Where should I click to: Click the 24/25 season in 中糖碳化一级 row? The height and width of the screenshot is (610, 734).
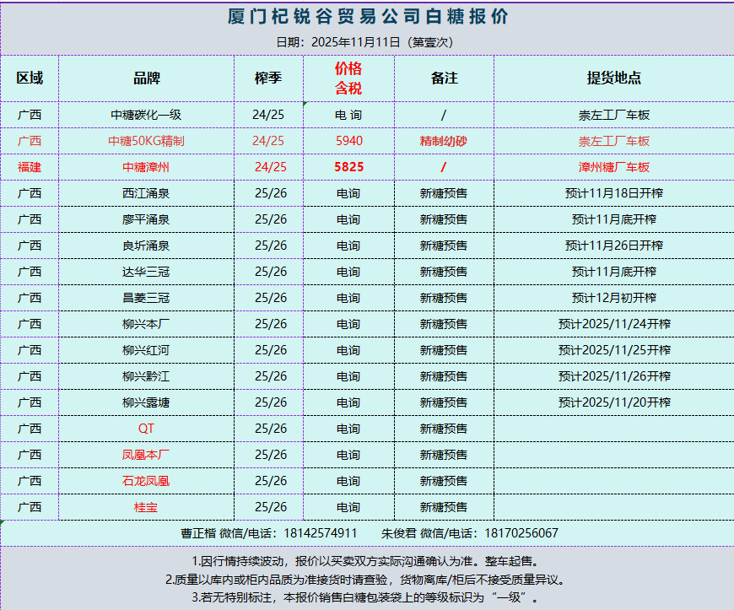(x=268, y=115)
